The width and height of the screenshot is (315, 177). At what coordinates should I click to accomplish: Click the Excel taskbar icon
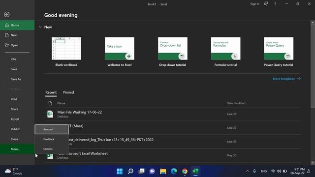195,171
